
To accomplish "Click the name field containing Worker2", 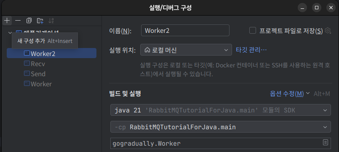I will [x=185, y=30].
